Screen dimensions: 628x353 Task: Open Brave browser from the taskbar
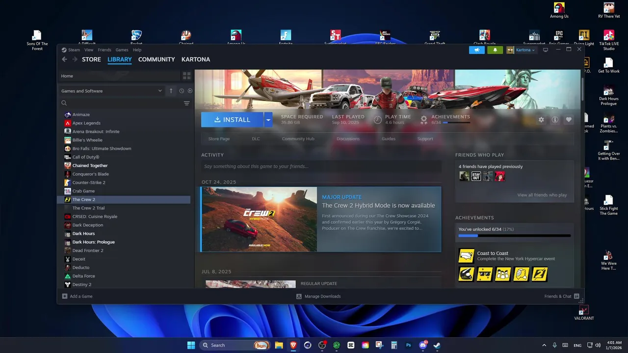coord(293,345)
